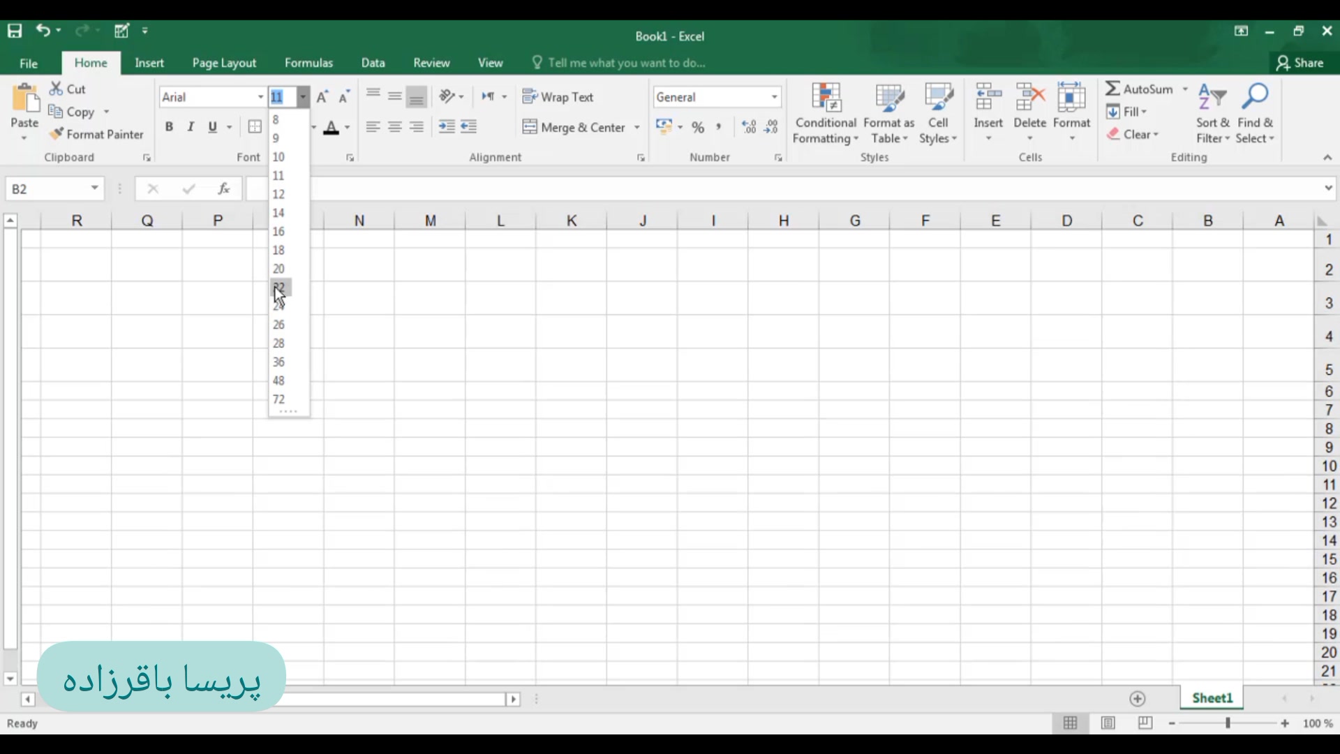Toggle Wrap Text
Screen dimensions: 1340x754
coord(558,97)
